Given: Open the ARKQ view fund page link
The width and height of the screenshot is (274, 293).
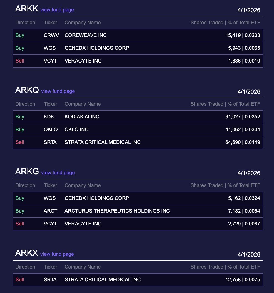Looking at the screenshot, I should pyautogui.click(x=58, y=91).
